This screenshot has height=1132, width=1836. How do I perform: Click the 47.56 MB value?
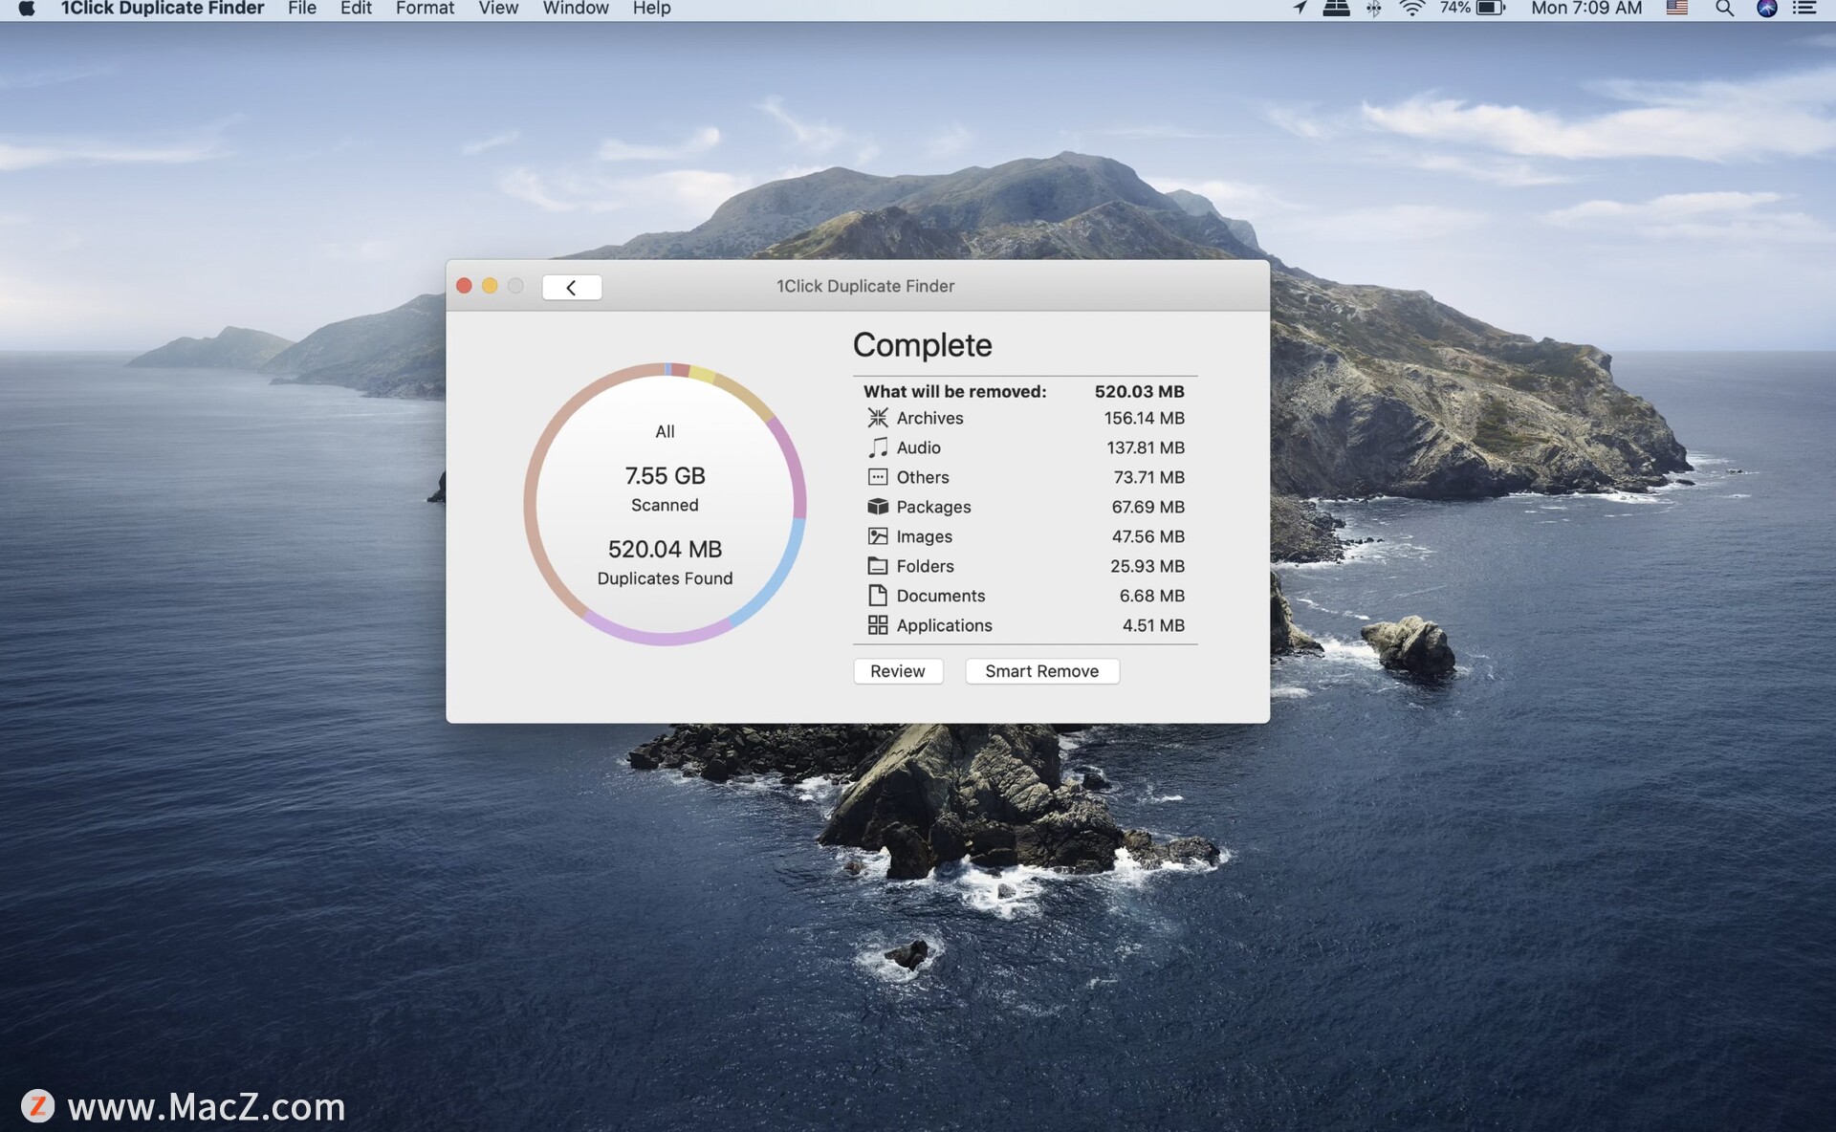coord(1147,536)
